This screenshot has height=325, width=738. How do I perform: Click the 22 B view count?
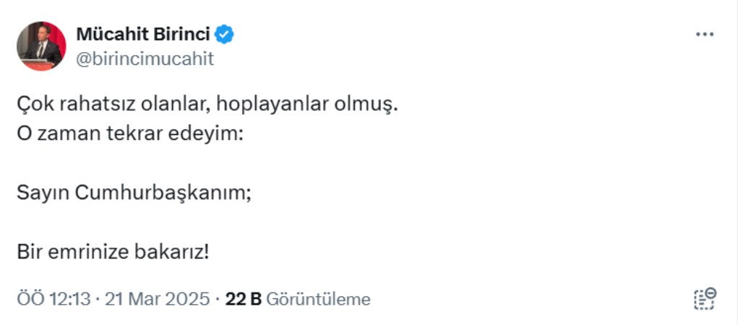tap(243, 299)
